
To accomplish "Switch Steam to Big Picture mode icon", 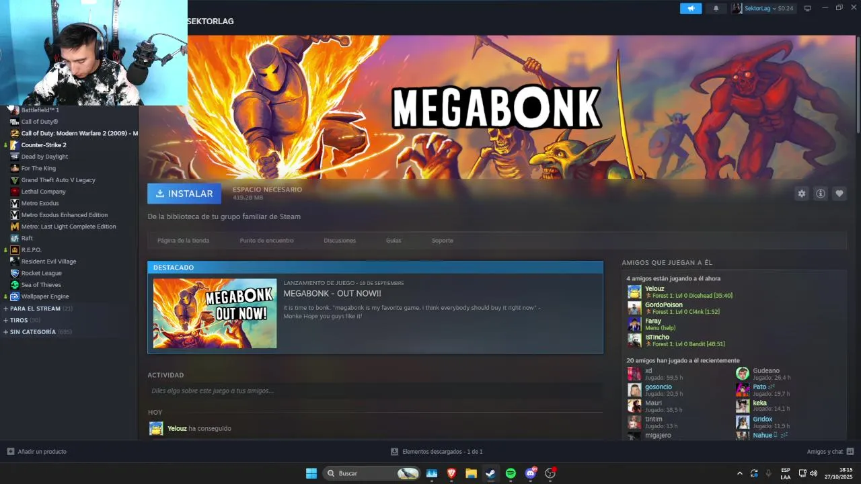I will pyautogui.click(x=808, y=8).
